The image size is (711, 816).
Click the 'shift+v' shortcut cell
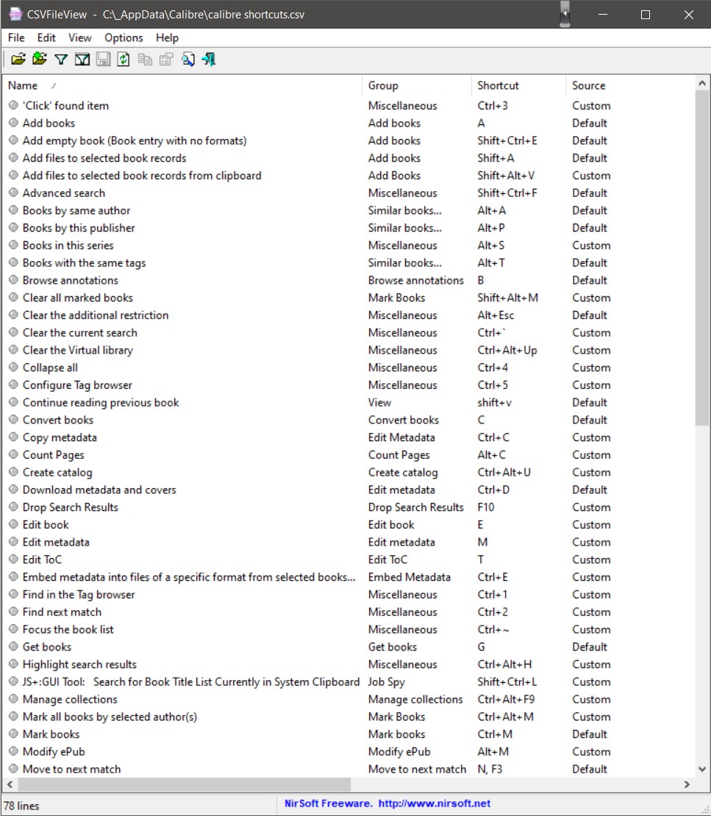[x=495, y=402]
